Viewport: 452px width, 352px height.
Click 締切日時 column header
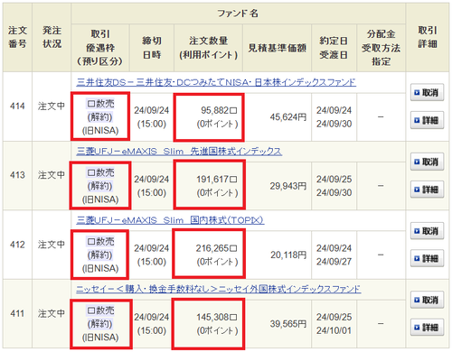152,48
